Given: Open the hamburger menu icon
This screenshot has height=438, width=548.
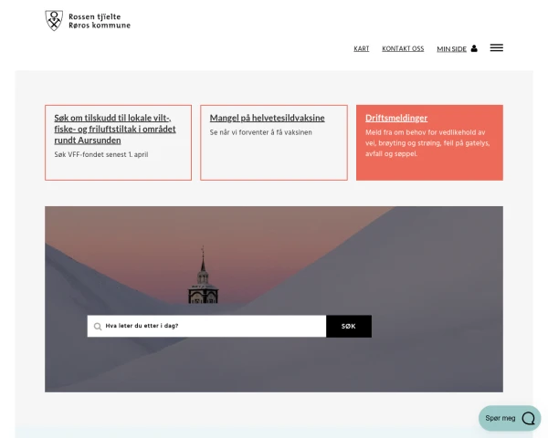Looking at the screenshot, I should (x=496, y=47).
